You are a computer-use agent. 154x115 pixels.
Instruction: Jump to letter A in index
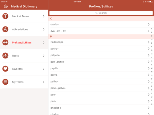152,29
